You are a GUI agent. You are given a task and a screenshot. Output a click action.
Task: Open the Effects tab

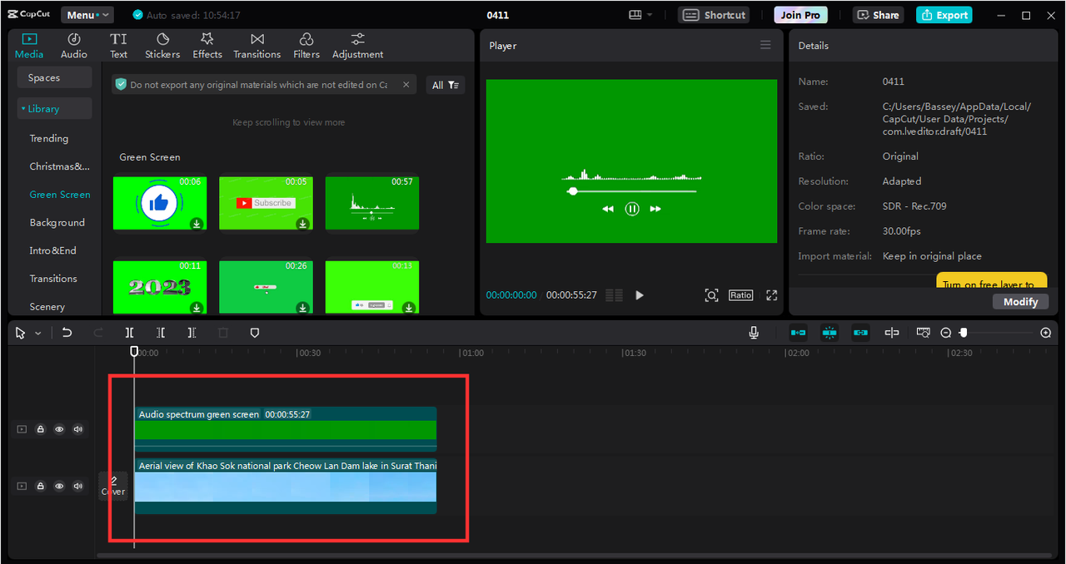pos(207,46)
